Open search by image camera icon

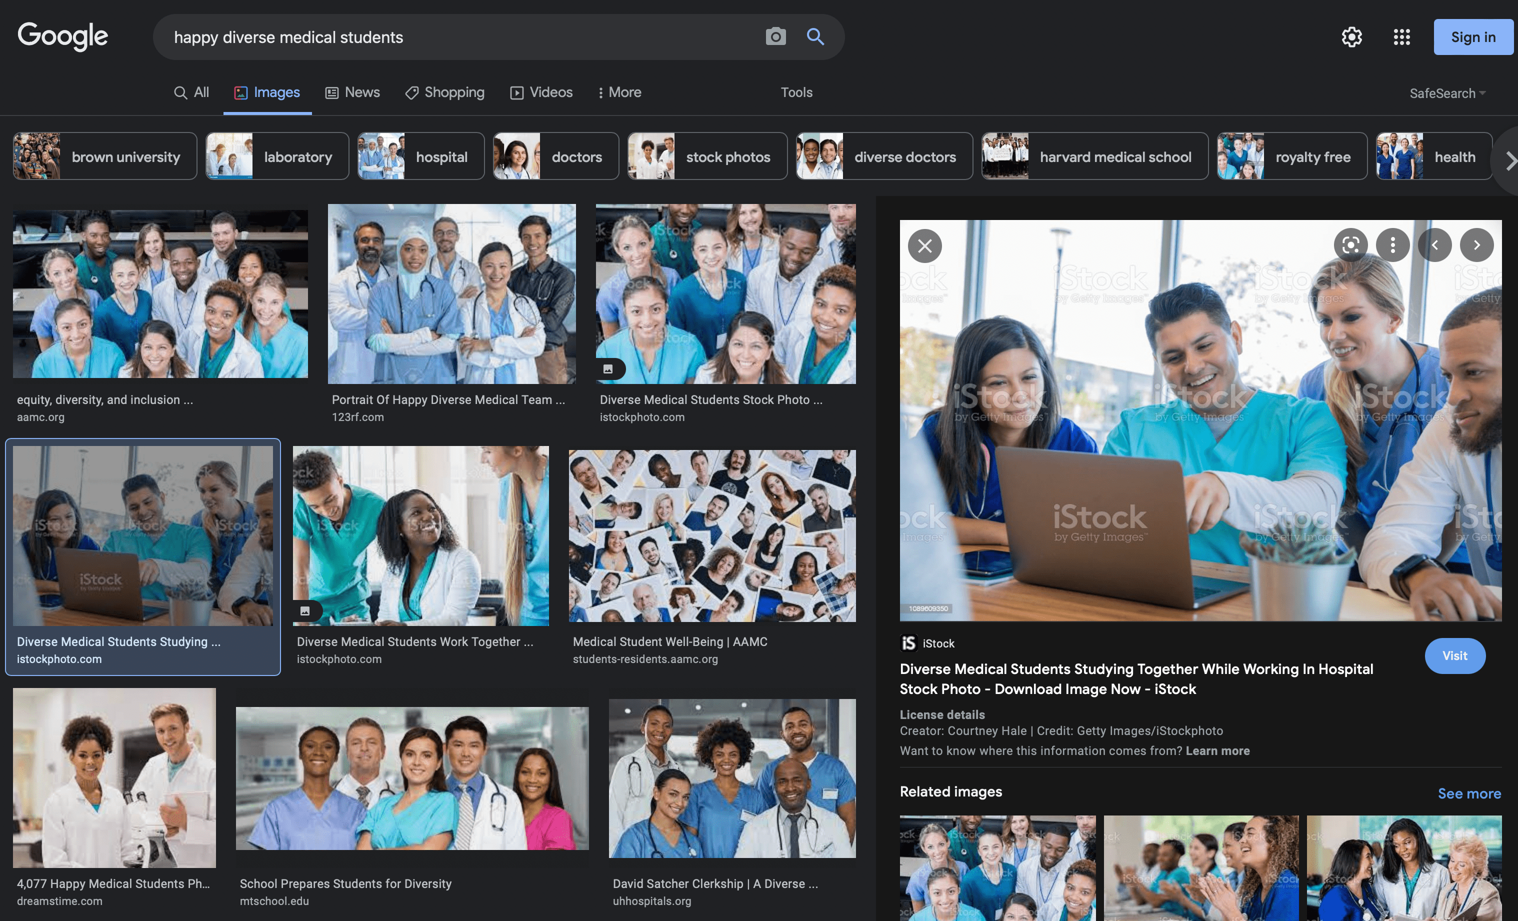pos(775,37)
